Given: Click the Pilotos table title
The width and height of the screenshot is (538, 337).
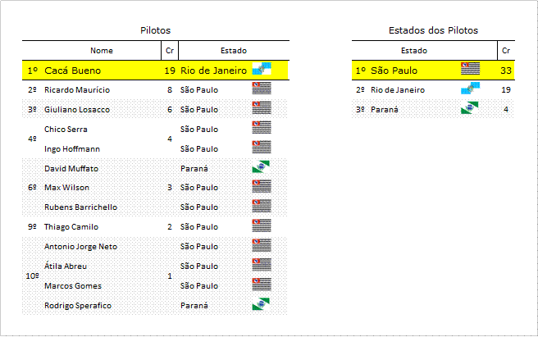Looking at the screenshot, I should [156, 30].
